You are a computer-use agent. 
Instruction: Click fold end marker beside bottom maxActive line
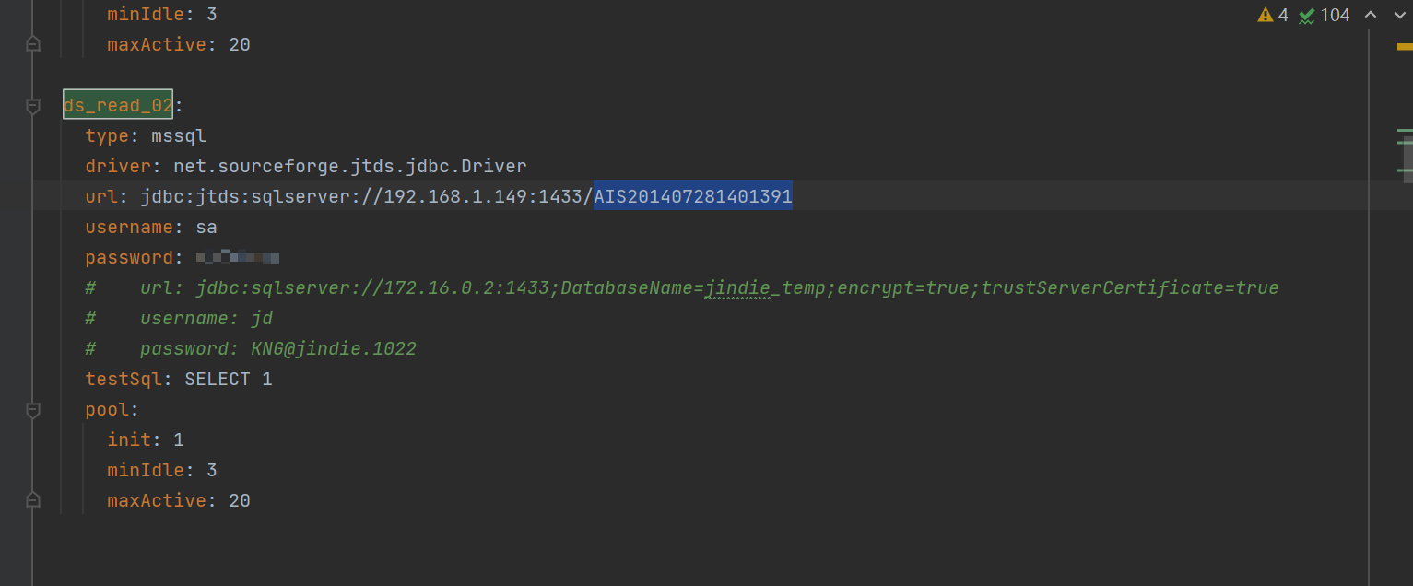pyautogui.click(x=33, y=500)
